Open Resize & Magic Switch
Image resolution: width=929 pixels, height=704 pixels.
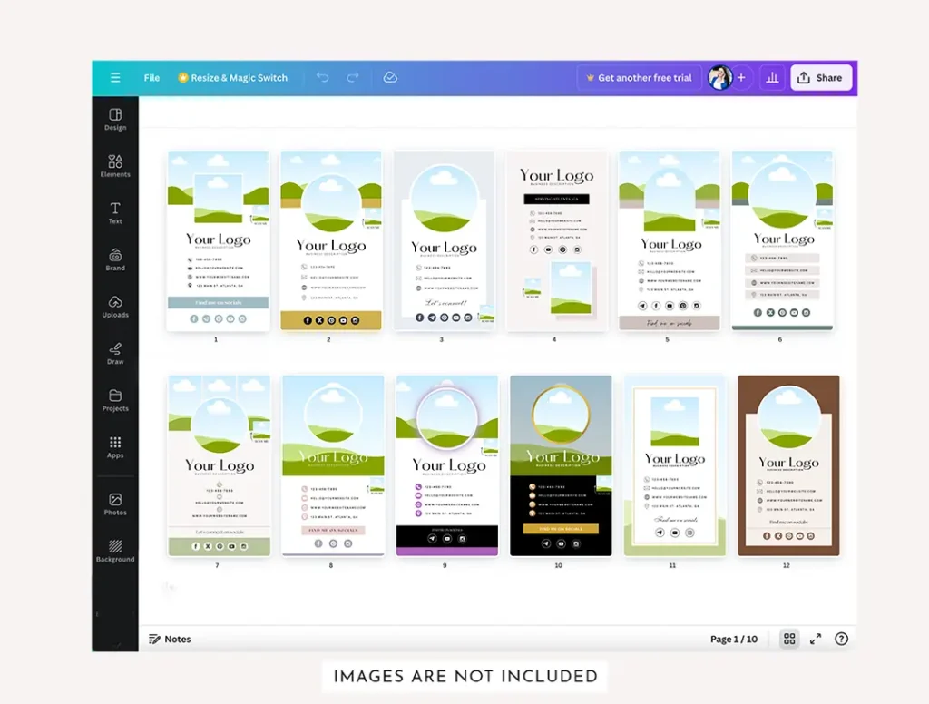[233, 78]
